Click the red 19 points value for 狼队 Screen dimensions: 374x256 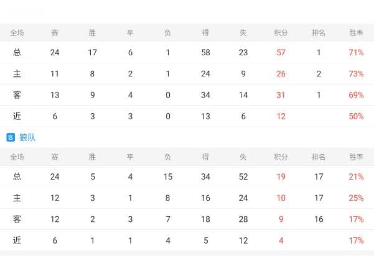281,176
